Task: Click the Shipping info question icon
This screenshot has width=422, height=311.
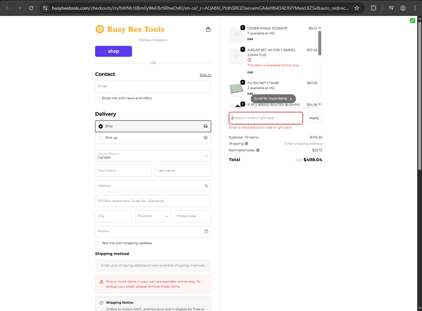Action: click(x=246, y=144)
